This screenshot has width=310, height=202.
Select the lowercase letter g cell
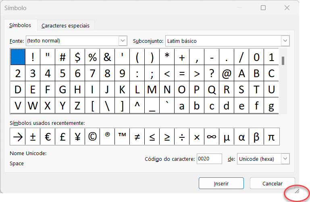coord(271,105)
